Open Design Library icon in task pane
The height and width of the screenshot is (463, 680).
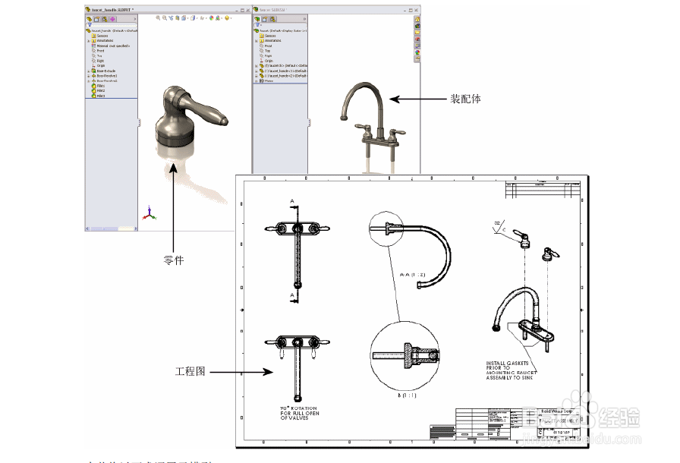tap(417, 26)
